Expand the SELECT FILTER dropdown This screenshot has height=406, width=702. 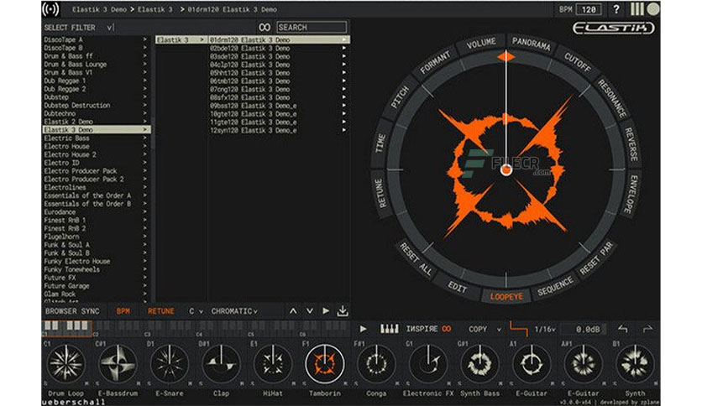[x=110, y=28]
